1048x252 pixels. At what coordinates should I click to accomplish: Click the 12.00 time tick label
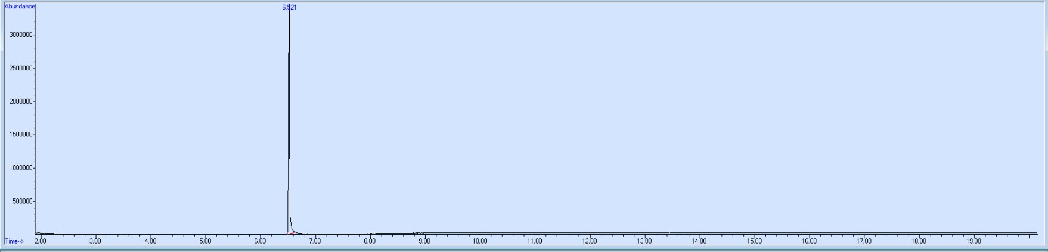[590, 241]
